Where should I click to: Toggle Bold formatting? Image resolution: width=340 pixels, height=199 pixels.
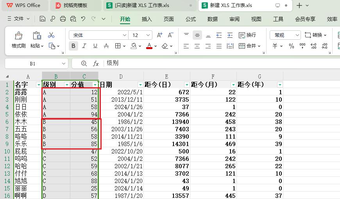(x=73, y=46)
